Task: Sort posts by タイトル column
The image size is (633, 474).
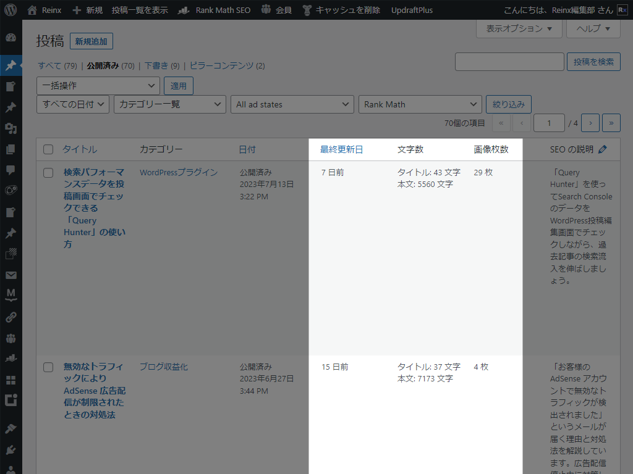Action: (80, 149)
